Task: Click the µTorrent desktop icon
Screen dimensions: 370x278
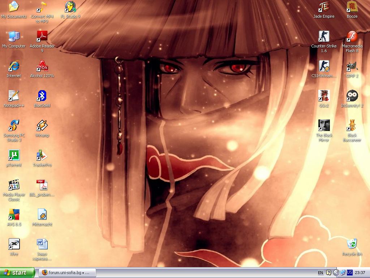Action: pyautogui.click(x=14, y=155)
